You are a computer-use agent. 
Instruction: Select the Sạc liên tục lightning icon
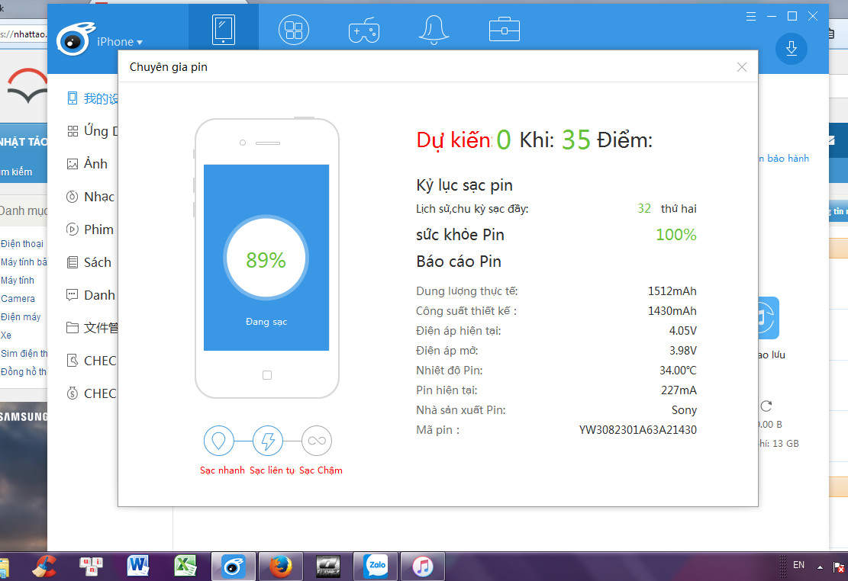pos(267,441)
